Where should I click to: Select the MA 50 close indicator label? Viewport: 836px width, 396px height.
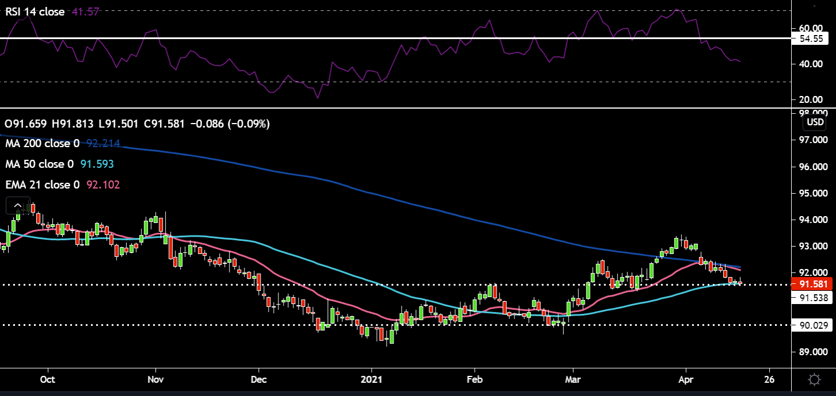[39, 164]
